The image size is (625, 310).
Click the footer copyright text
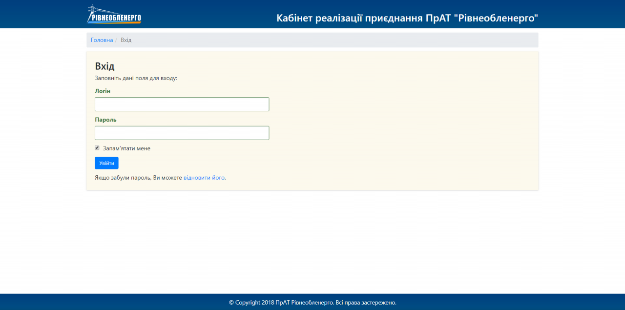[x=312, y=303]
